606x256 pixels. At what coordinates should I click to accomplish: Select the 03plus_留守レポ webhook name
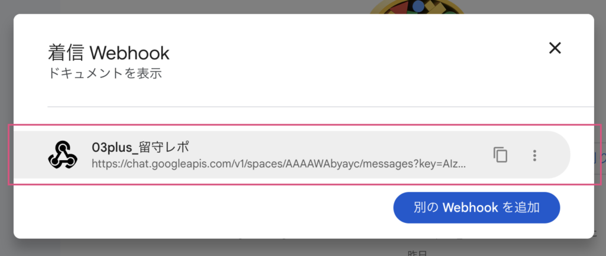140,147
